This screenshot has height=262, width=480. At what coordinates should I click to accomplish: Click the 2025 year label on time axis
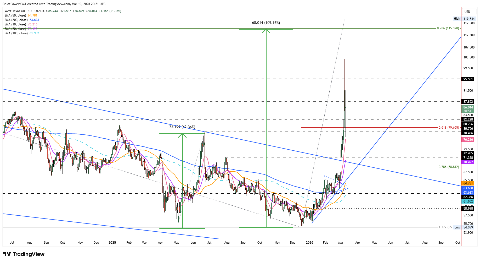[x=112, y=243]
